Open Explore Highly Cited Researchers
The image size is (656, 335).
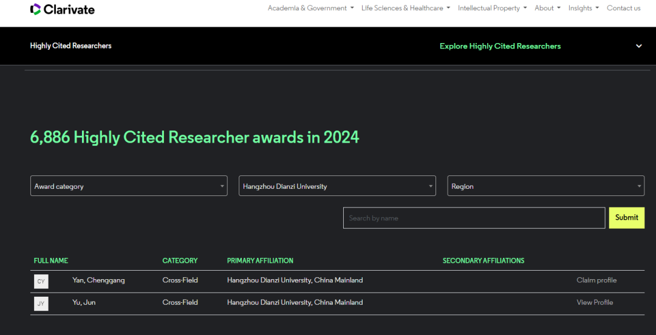click(x=500, y=46)
